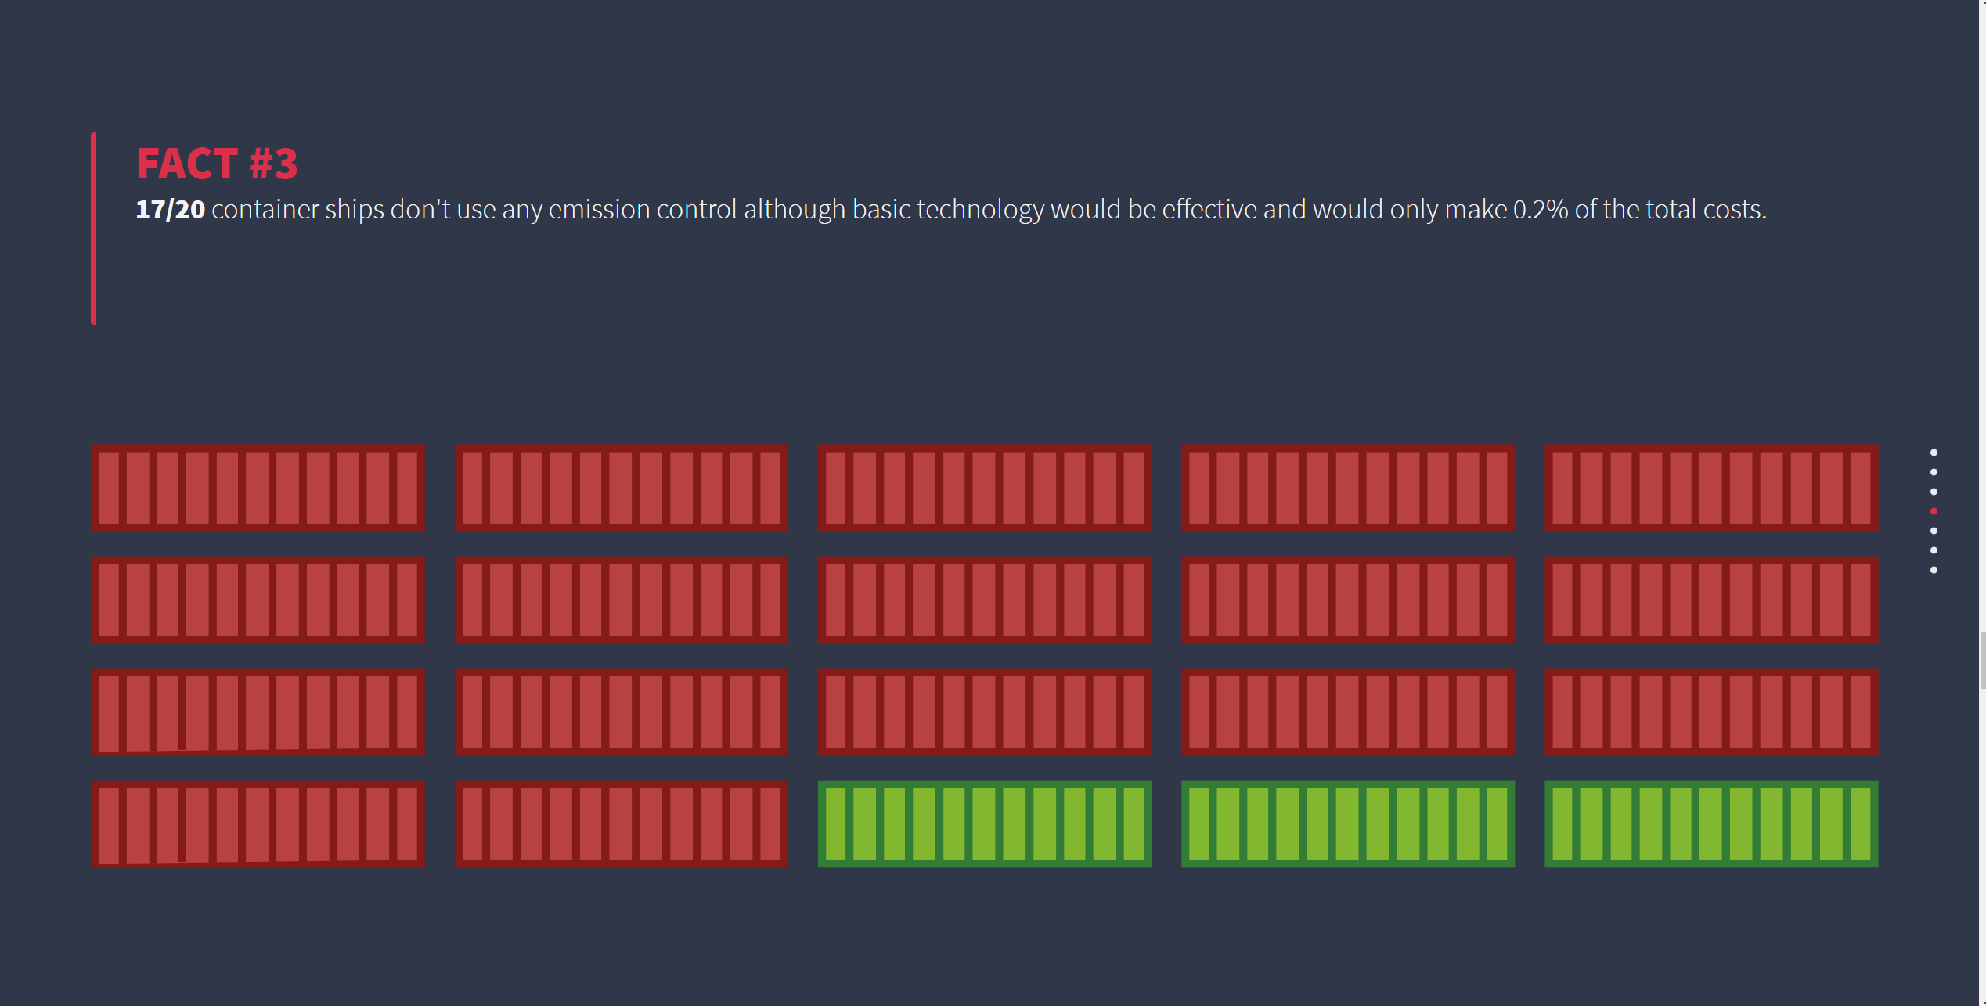The width and height of the screenshot is (1986, 1006).
Task: Click the sixth page navigation dot
Action: pos(1933,550)
